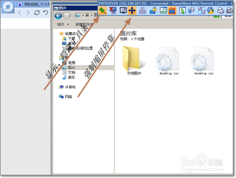Click the full screen monitor icon
The width and height of the screenshot is (236, 178).
123,10
